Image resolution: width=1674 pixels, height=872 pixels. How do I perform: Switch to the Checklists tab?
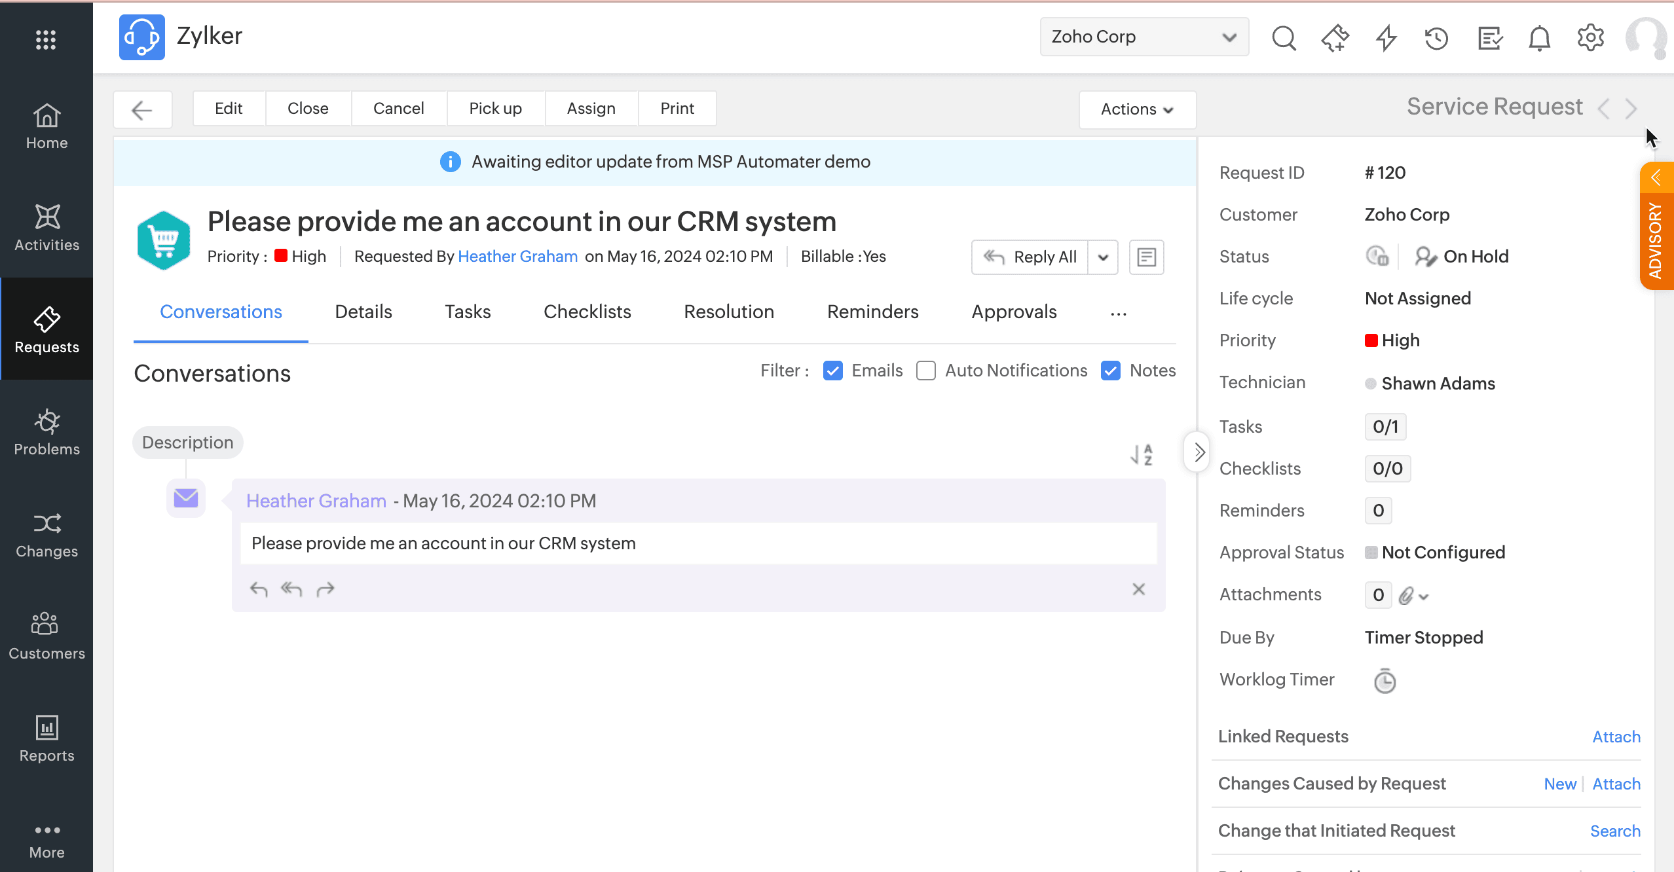587,312
